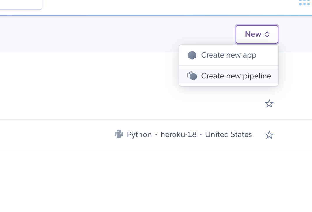Focus the search field at top left

[20, 4]
